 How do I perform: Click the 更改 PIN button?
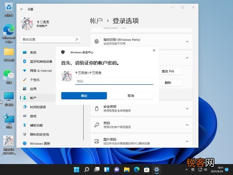pyautogui.click(x=170, y=71)
